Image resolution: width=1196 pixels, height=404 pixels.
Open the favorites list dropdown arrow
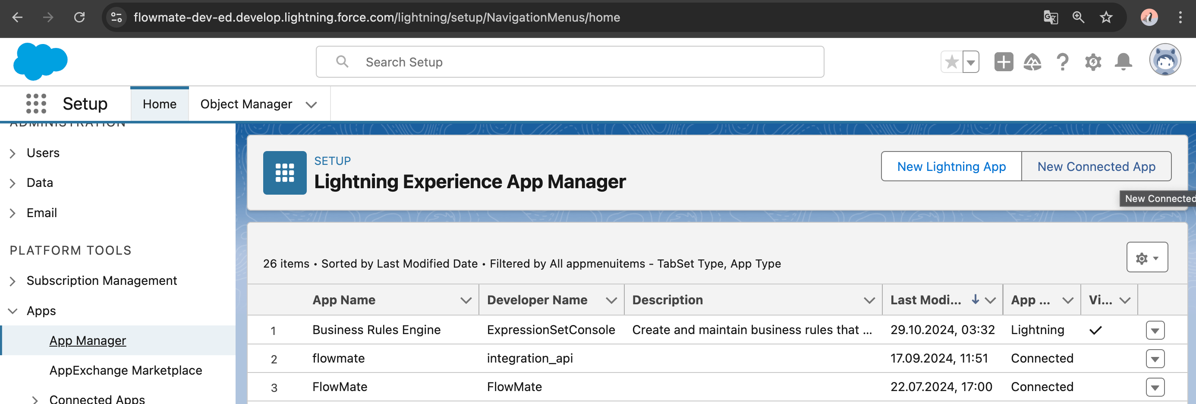click(x=971, y=62)
